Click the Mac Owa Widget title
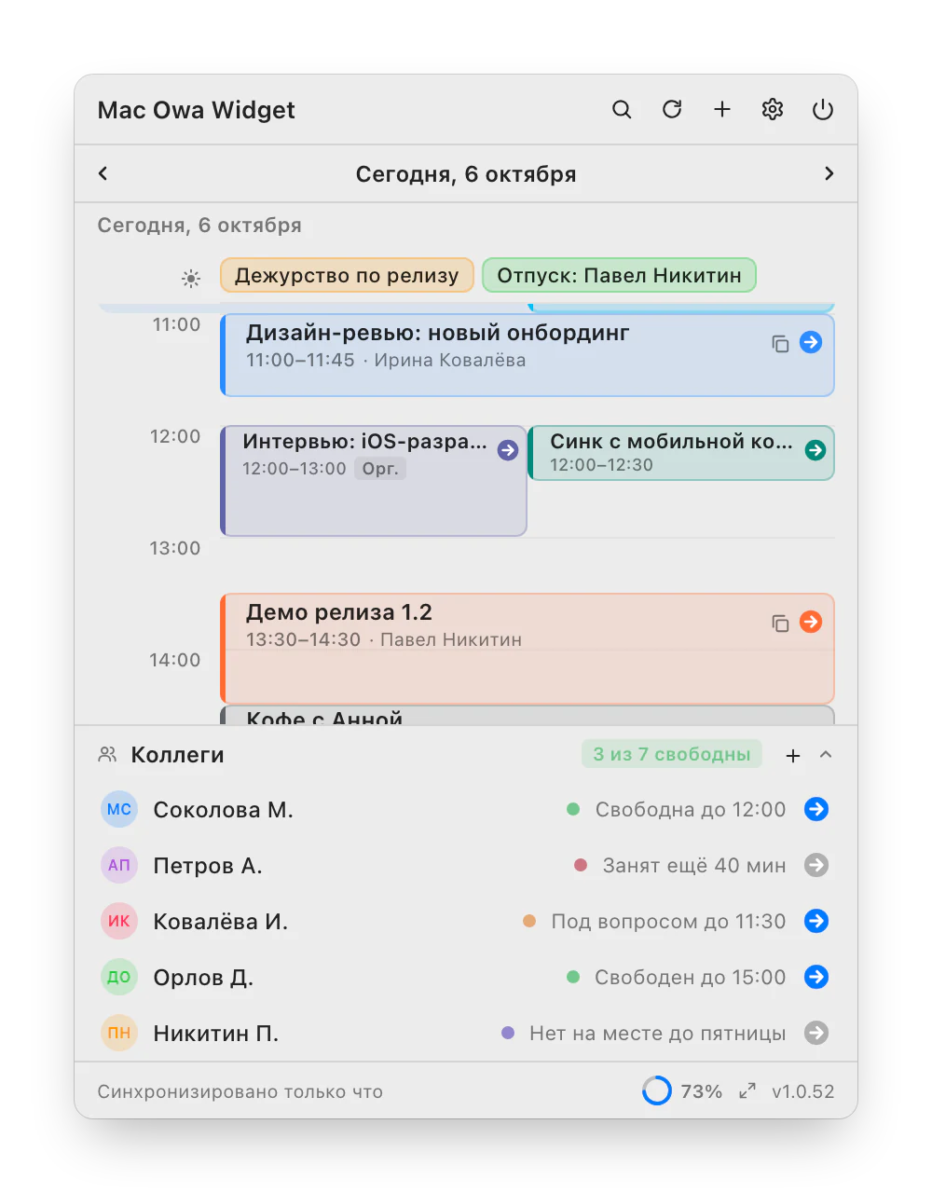This screenshot has height=1193, width=932. tap(196, 110)
